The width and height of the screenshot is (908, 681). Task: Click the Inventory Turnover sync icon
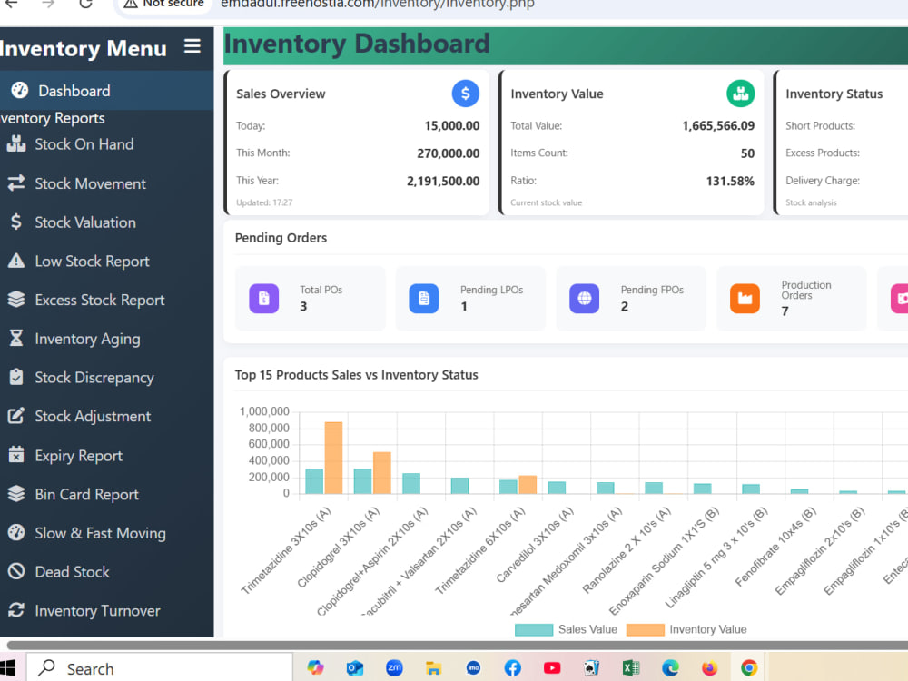16,610
